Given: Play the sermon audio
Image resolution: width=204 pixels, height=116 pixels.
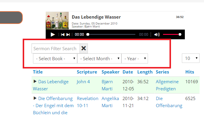Looking at the screenshot, I should 53,35.
